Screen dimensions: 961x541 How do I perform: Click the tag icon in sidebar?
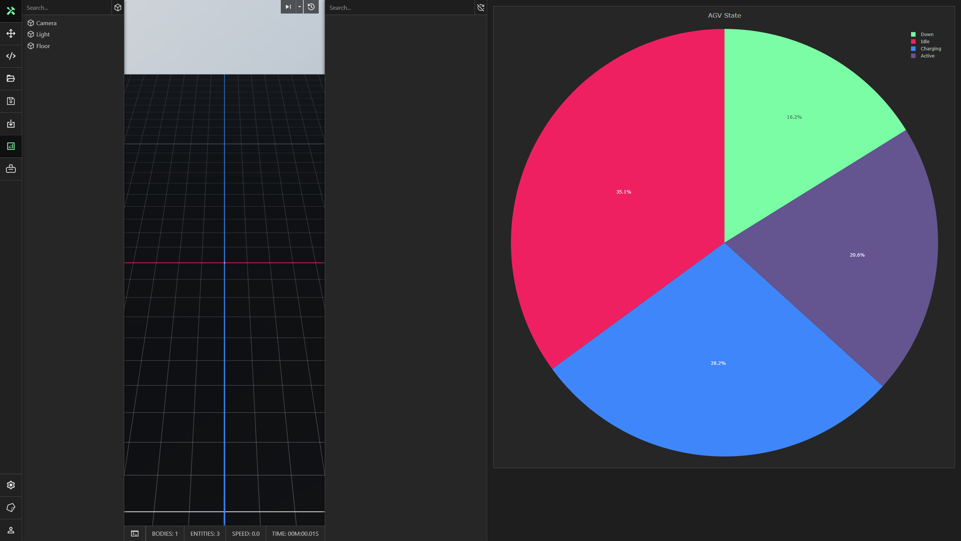click(11, 508)
